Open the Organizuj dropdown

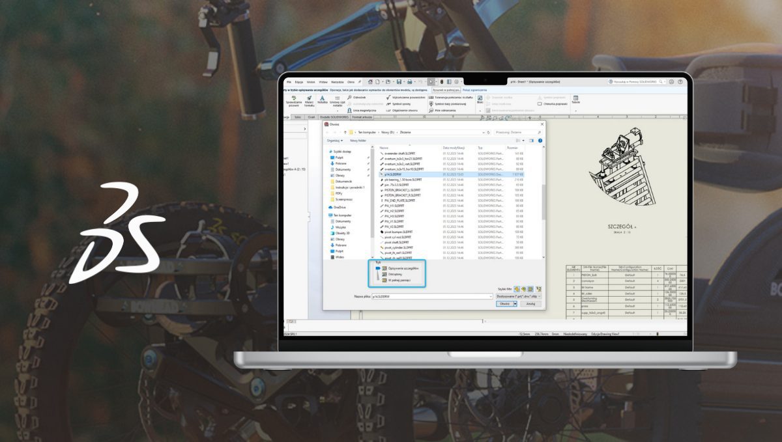pos(335,140)
